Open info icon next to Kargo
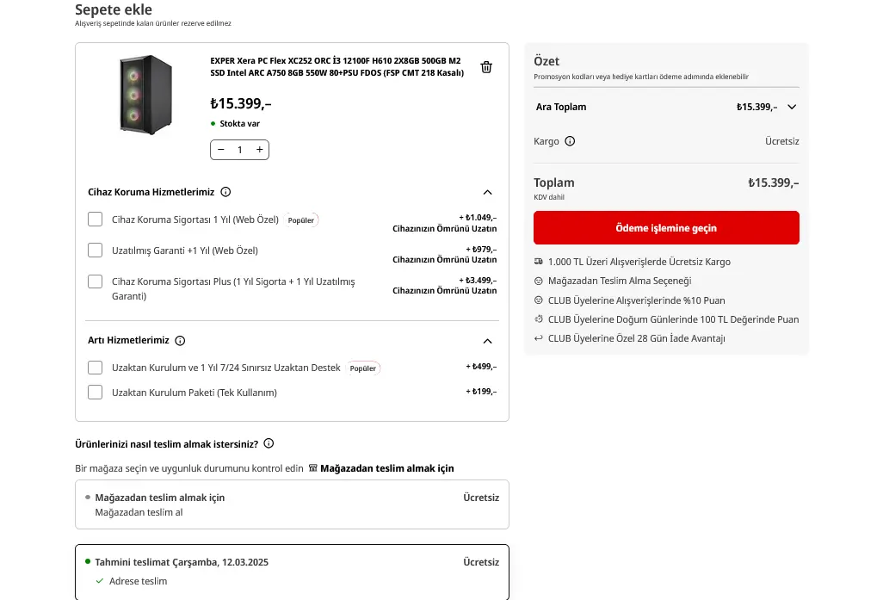This screenshot has height=600, width=883. pos(570,141)
